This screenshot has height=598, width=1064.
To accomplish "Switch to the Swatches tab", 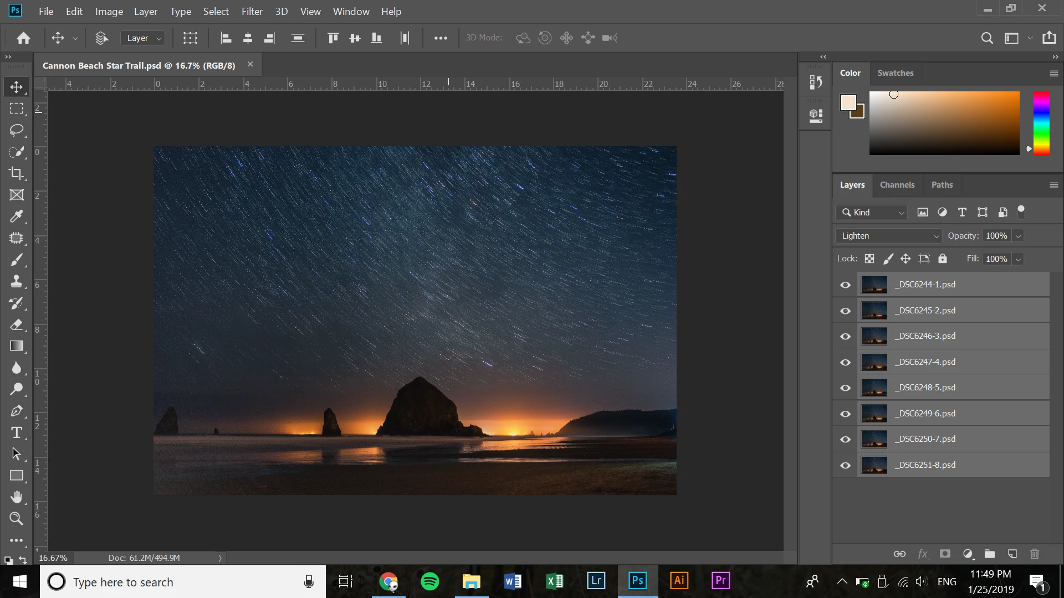I will 895,73.
